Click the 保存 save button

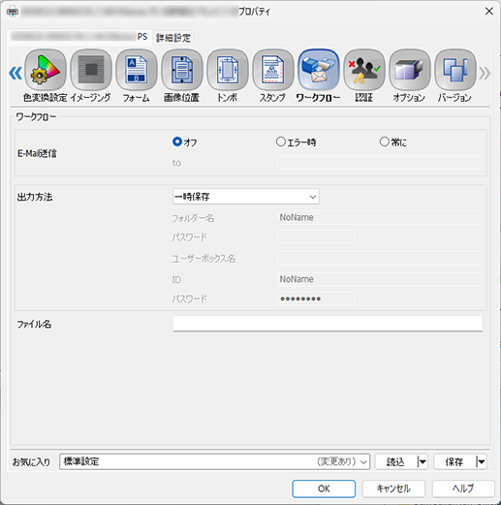454,461
